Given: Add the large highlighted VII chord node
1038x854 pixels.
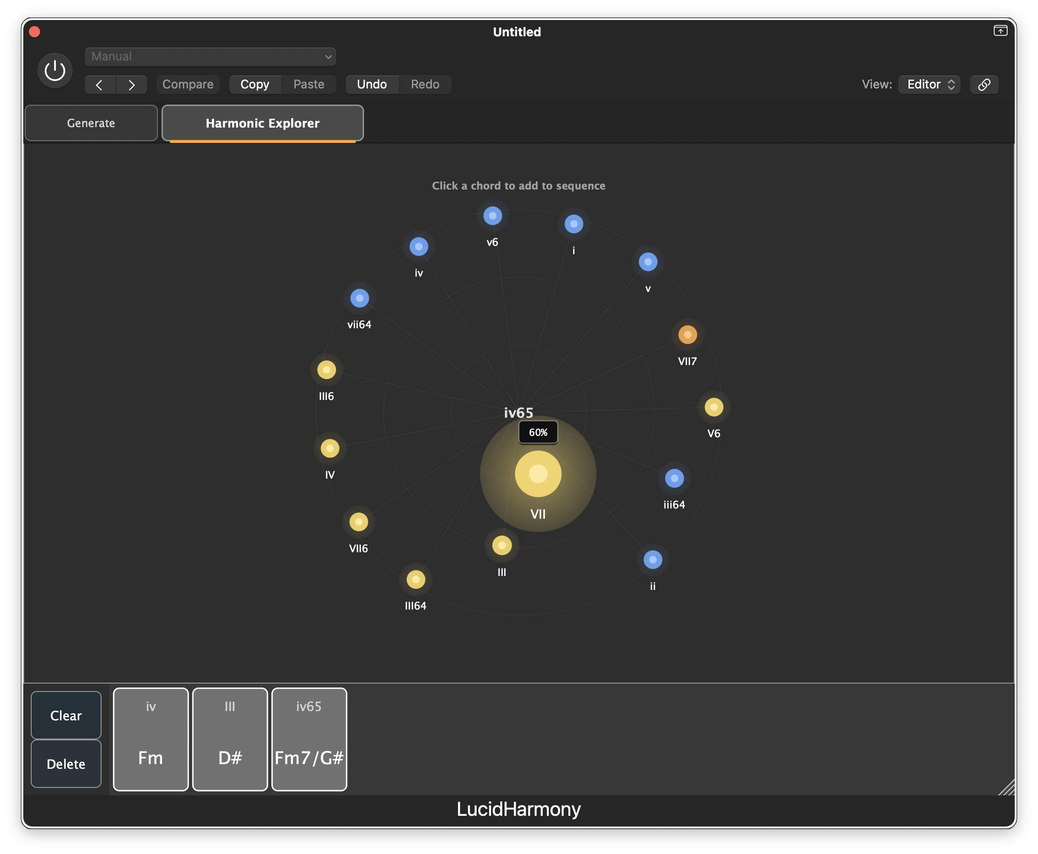Looking at the screenshot, I should (x=539, y=474).
